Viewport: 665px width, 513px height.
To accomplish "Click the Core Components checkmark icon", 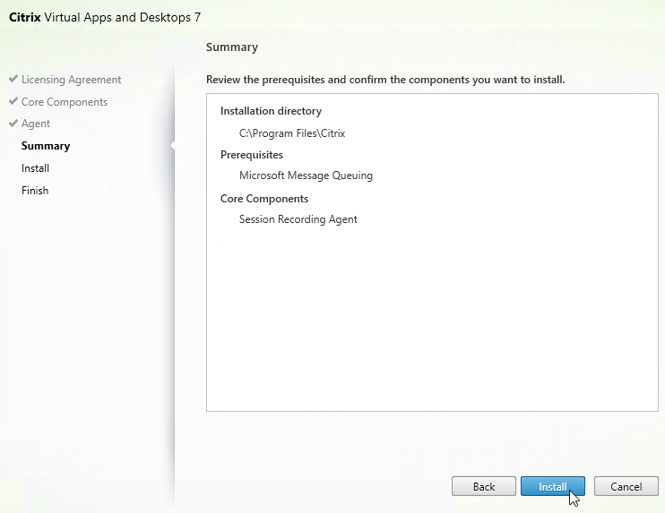I will click(x=13, y=101).
